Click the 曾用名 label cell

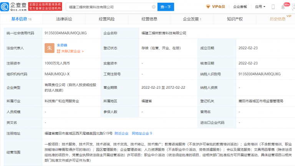coord(217,112)
